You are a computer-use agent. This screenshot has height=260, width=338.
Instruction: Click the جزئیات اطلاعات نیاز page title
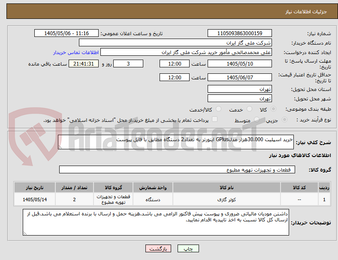(x=306, y=12)
